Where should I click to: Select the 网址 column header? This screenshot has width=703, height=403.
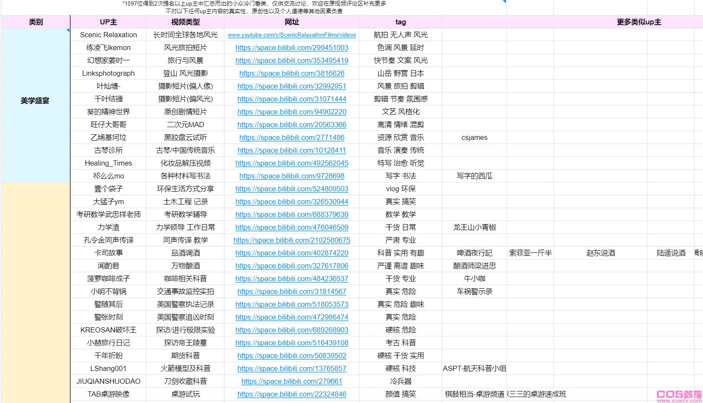(x=292, y=22)
